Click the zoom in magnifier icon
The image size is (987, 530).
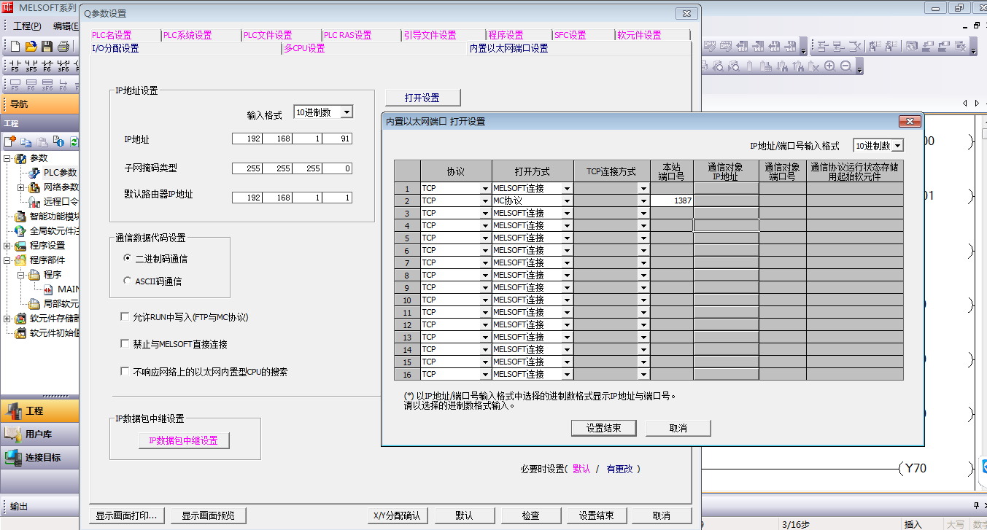829,66
